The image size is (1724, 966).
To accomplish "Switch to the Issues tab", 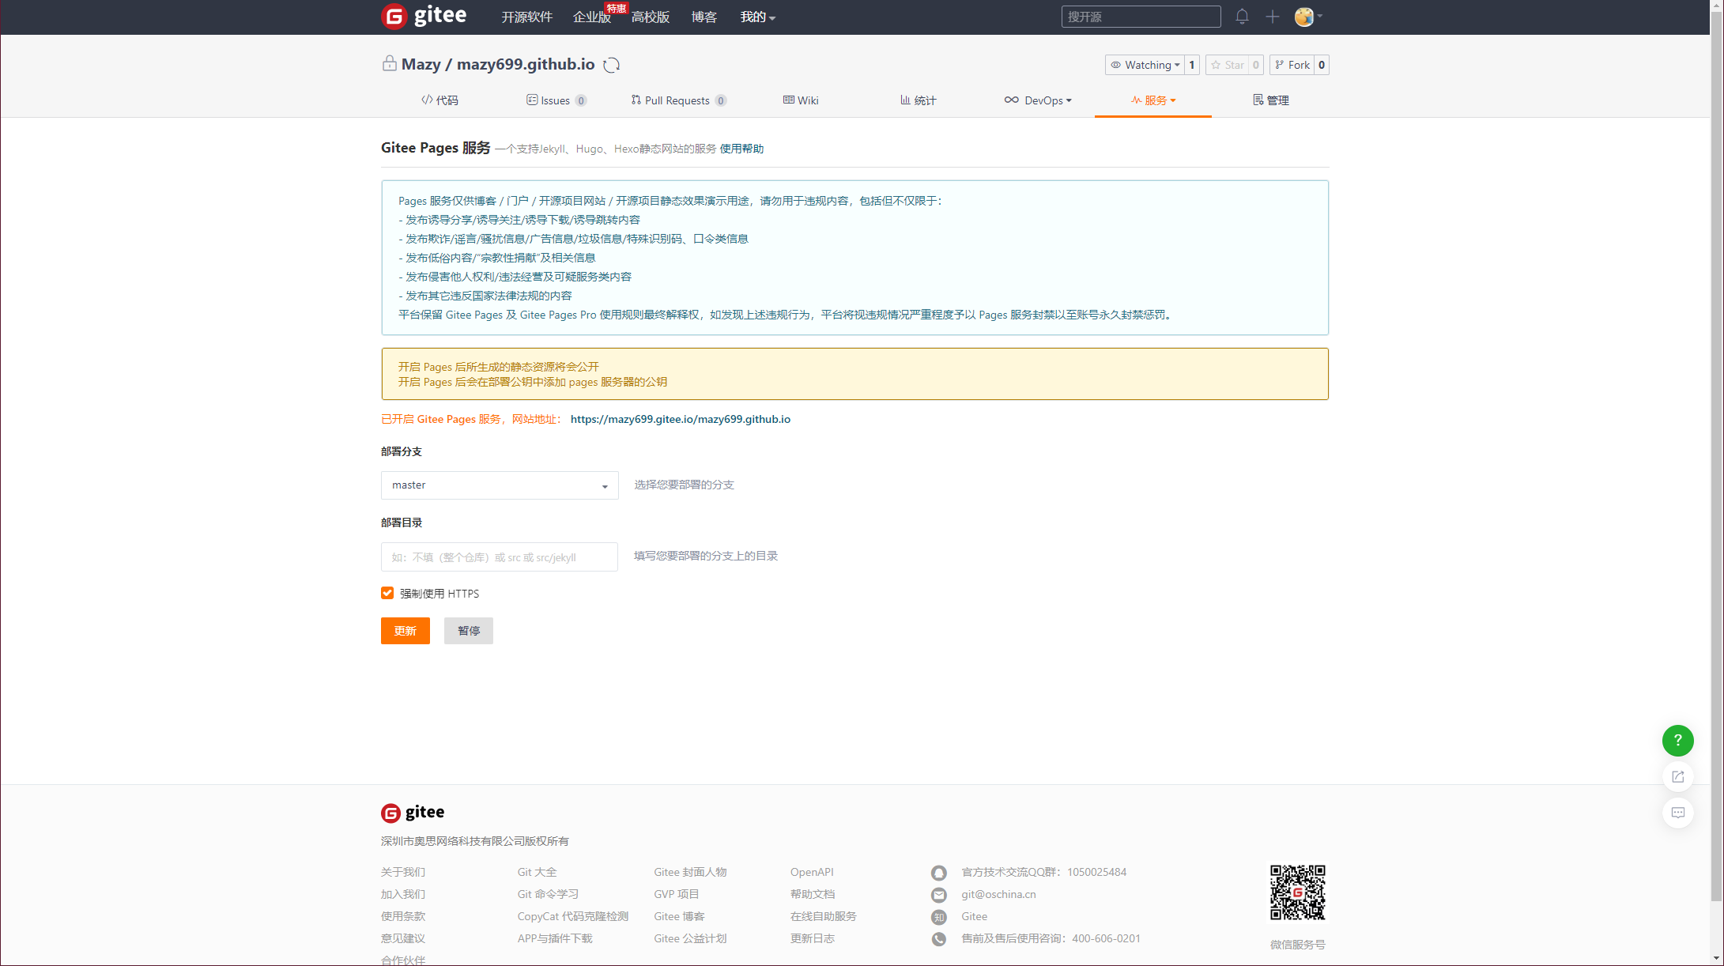I will 555,100.
